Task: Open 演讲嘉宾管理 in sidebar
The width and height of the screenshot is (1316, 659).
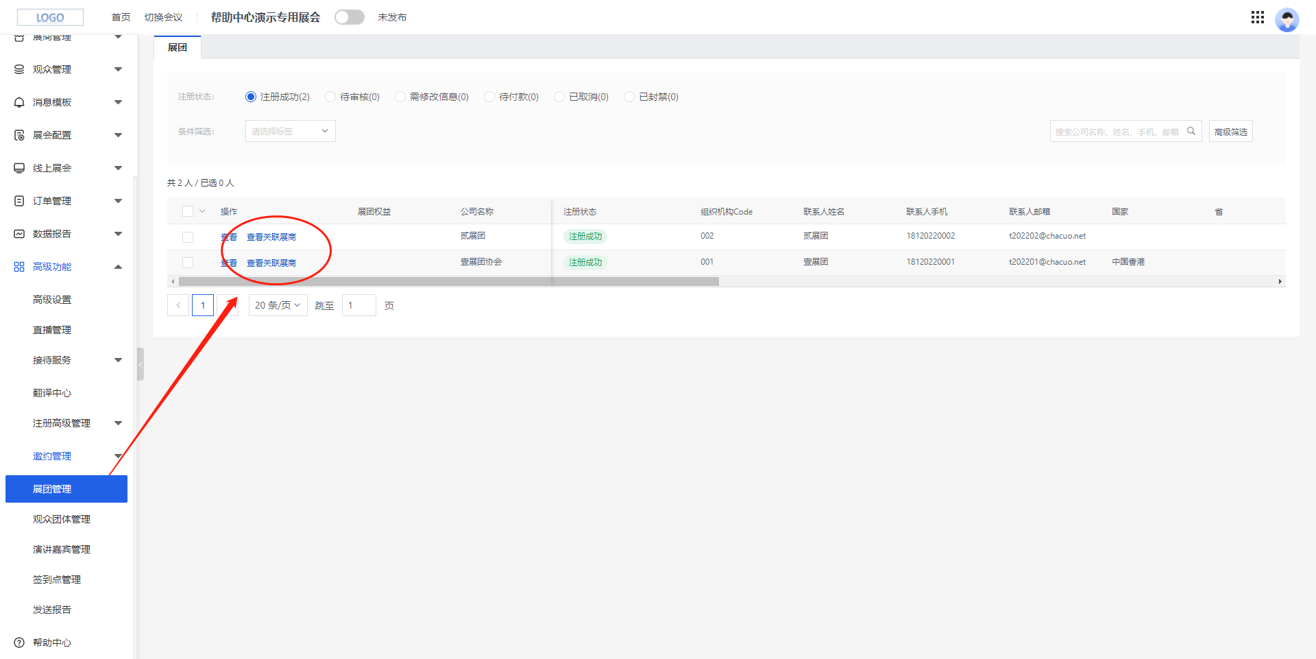Action: point(62,549)
